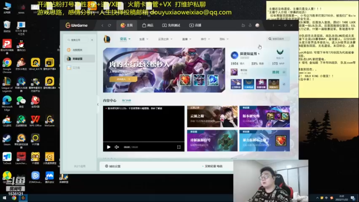Open the folder icon in WeGame header
Image resolution: width=359 pixels, height=202 pixels.
243,25
